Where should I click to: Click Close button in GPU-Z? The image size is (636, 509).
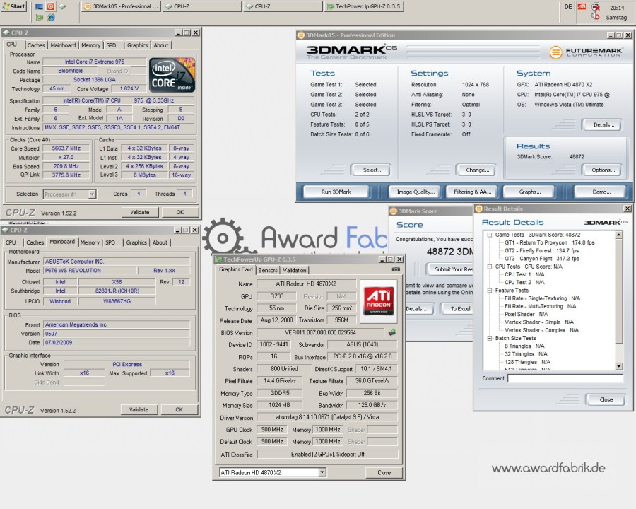tap(384, 472)
